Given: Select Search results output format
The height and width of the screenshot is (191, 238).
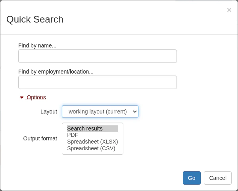Looking at the screenshot, I should [92, 129].
